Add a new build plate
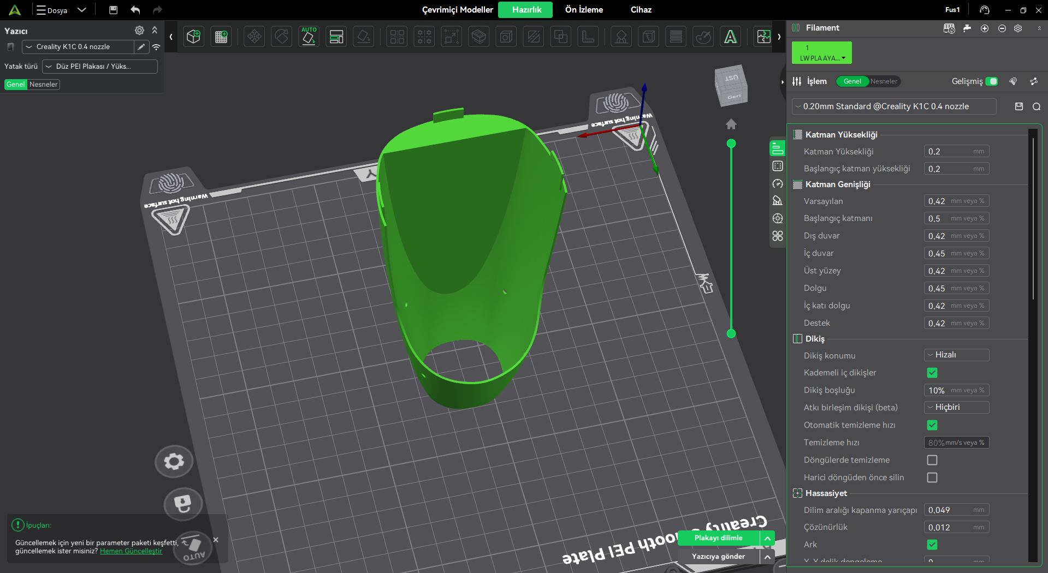1048x573 pixels. tap(221, 37)
